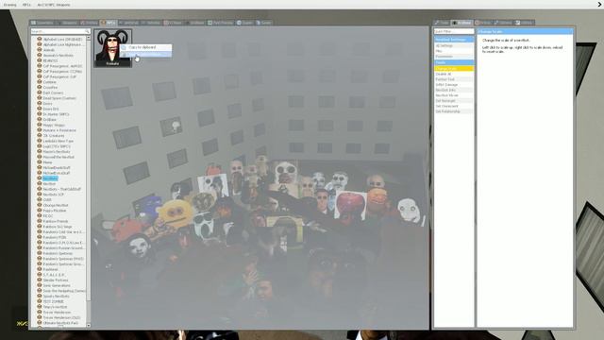The height and width of the screenshot is (340, 604).
Task: Select the Disable AI tool
Action: tap(454, 74)
